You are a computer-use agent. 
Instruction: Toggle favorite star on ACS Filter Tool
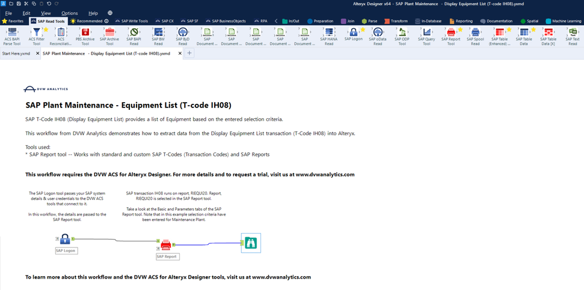click(46, 29)
